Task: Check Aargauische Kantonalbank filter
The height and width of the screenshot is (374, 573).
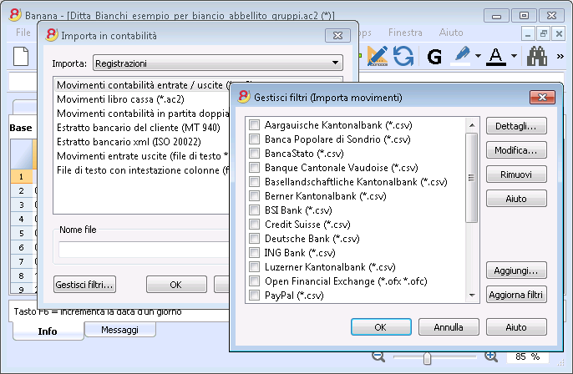Action: (x=254, y=125)
